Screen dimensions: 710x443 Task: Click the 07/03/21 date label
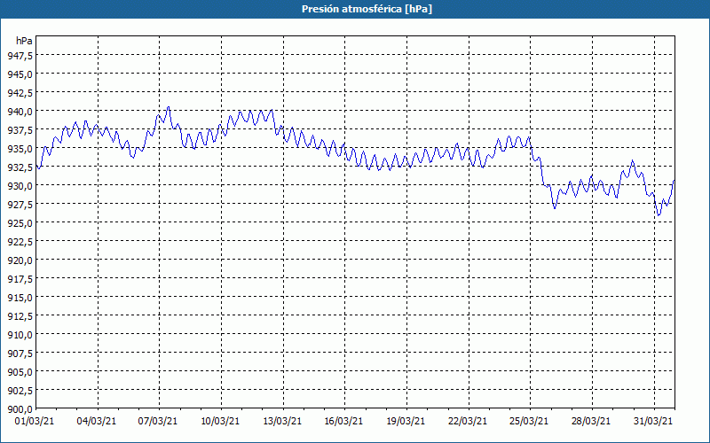click(x=158, y=421)
